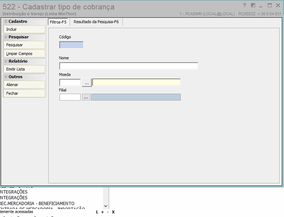Switch to Filtros-F5 tab

point(58,22)
